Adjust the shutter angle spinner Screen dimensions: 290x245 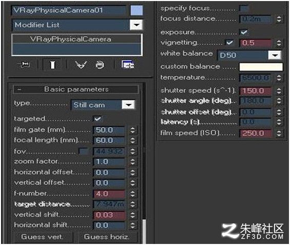pos(279,101)
